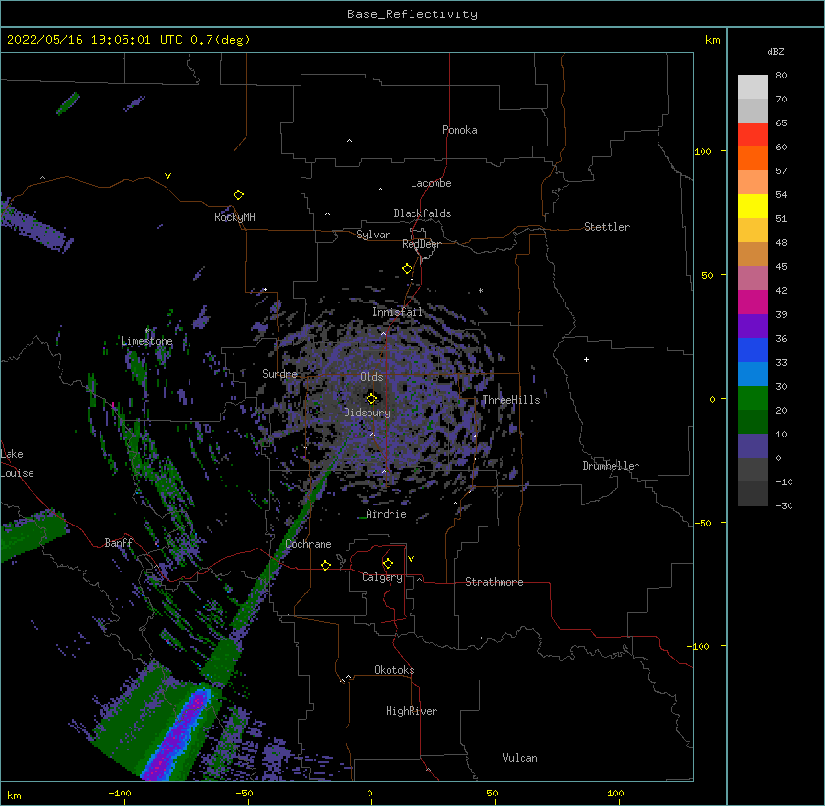Click the Limestone label
825x806 pixels.
click(146, 341)
